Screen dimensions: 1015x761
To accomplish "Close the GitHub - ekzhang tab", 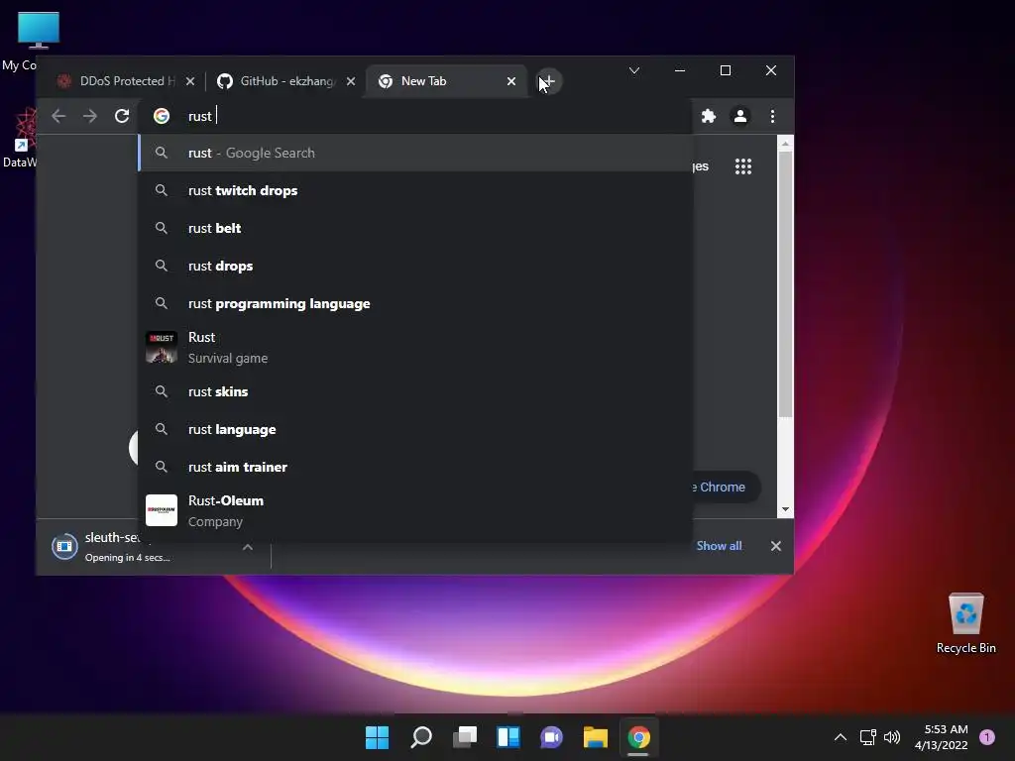I will click(350, 81).
